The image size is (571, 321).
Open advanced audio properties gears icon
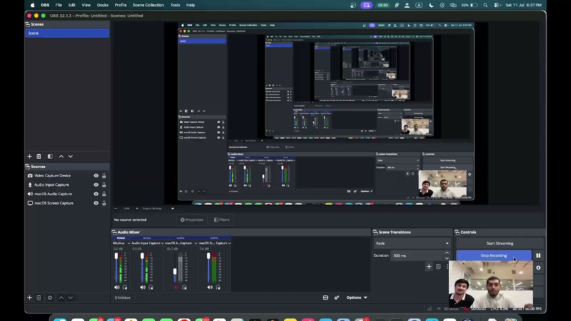[337, 297]
